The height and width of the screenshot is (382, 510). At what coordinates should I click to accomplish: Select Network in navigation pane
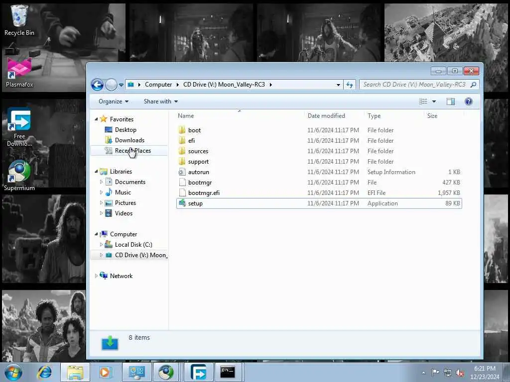point(121,276)
